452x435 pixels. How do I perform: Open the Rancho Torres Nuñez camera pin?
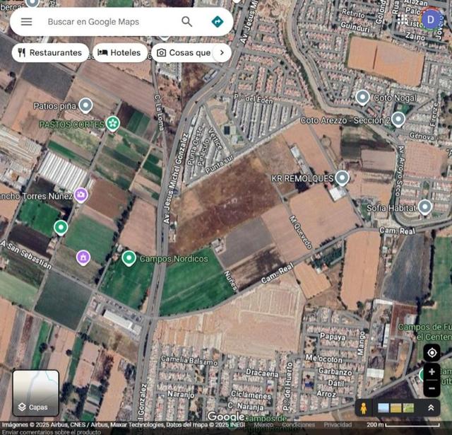[81, 195]
